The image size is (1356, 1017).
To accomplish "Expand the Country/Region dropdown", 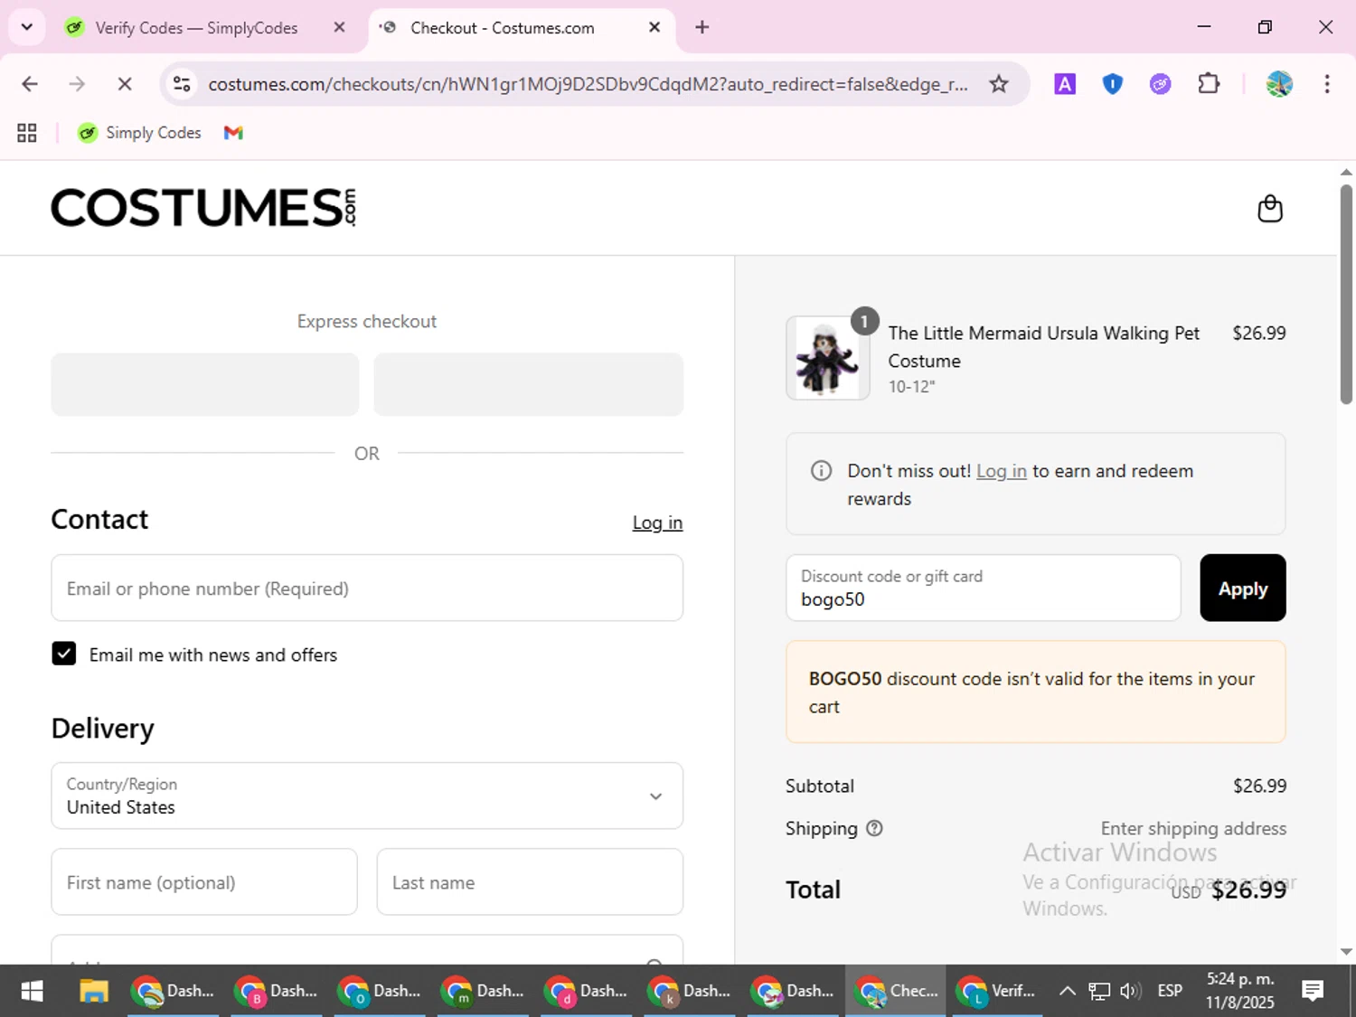I will point(367,796).
